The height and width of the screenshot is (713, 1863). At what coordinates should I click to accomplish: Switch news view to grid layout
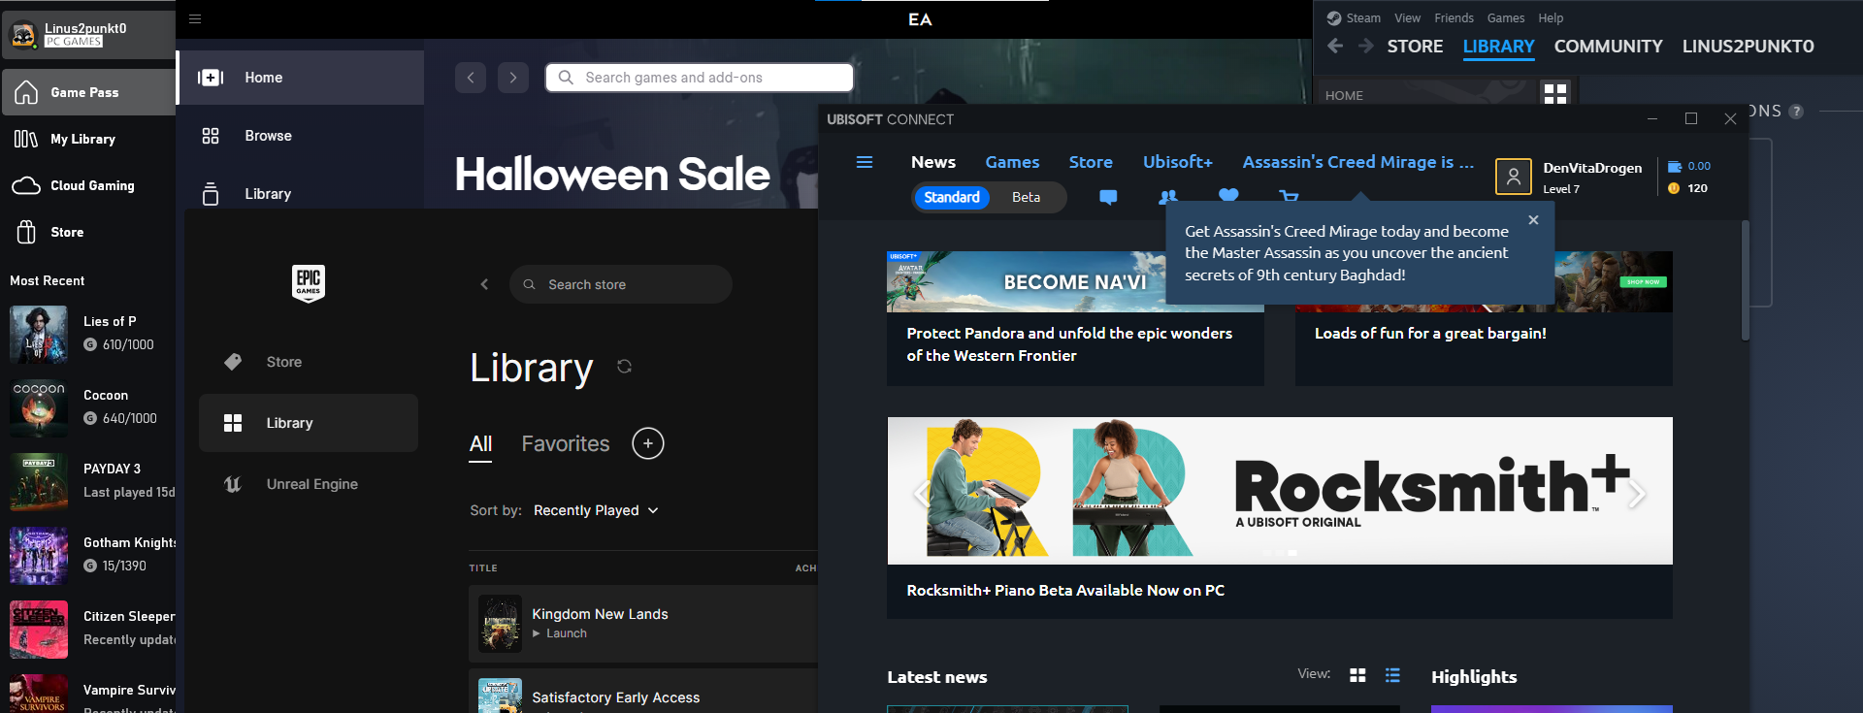pyautogui.click(x=1357, y=675)
